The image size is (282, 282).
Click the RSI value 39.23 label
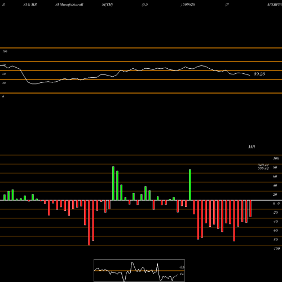pyautogui.click(x=259, y=74)
